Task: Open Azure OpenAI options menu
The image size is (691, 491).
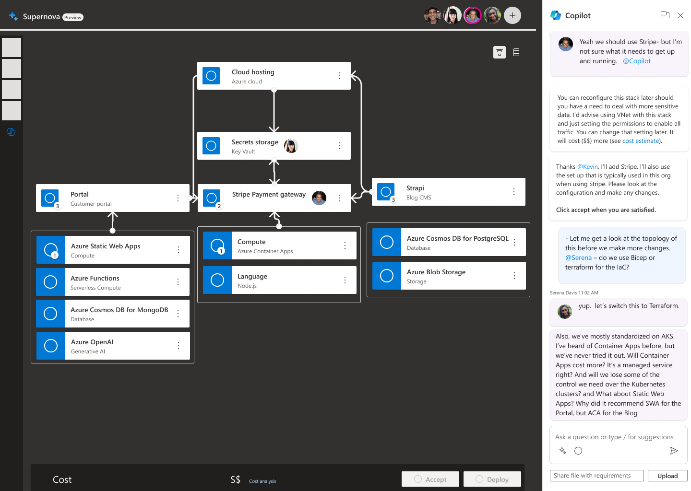Action: pos(179,346)
